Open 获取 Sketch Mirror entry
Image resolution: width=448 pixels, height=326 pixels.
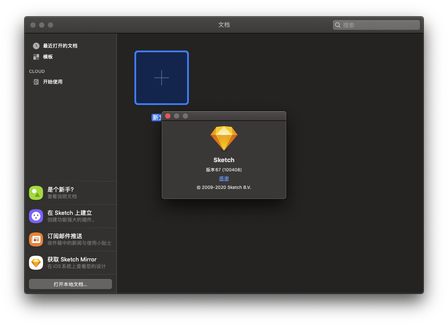coord(71,263)
